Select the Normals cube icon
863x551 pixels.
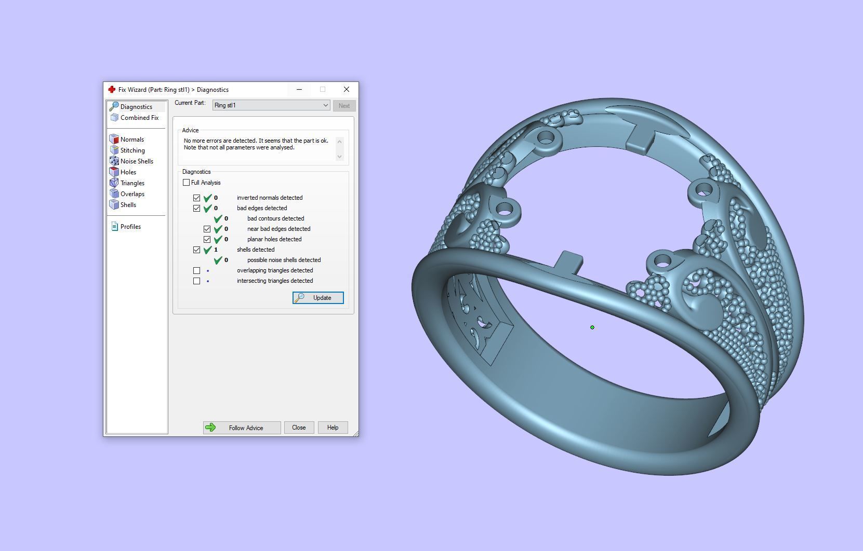[114, 139]
